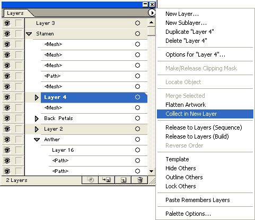Click the trash Delete Selection icon
This screenshot has width=255, height=220.
139,180
